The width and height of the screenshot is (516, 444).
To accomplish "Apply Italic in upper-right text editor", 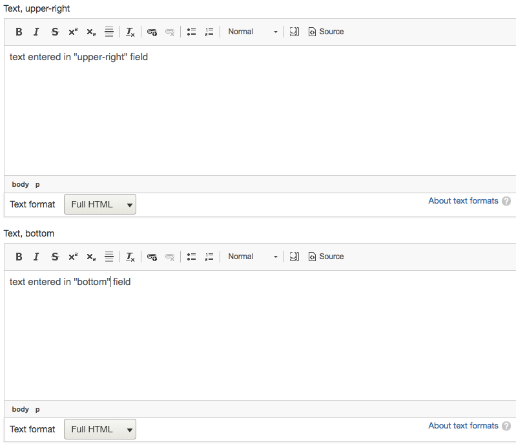I will [36, 32].
